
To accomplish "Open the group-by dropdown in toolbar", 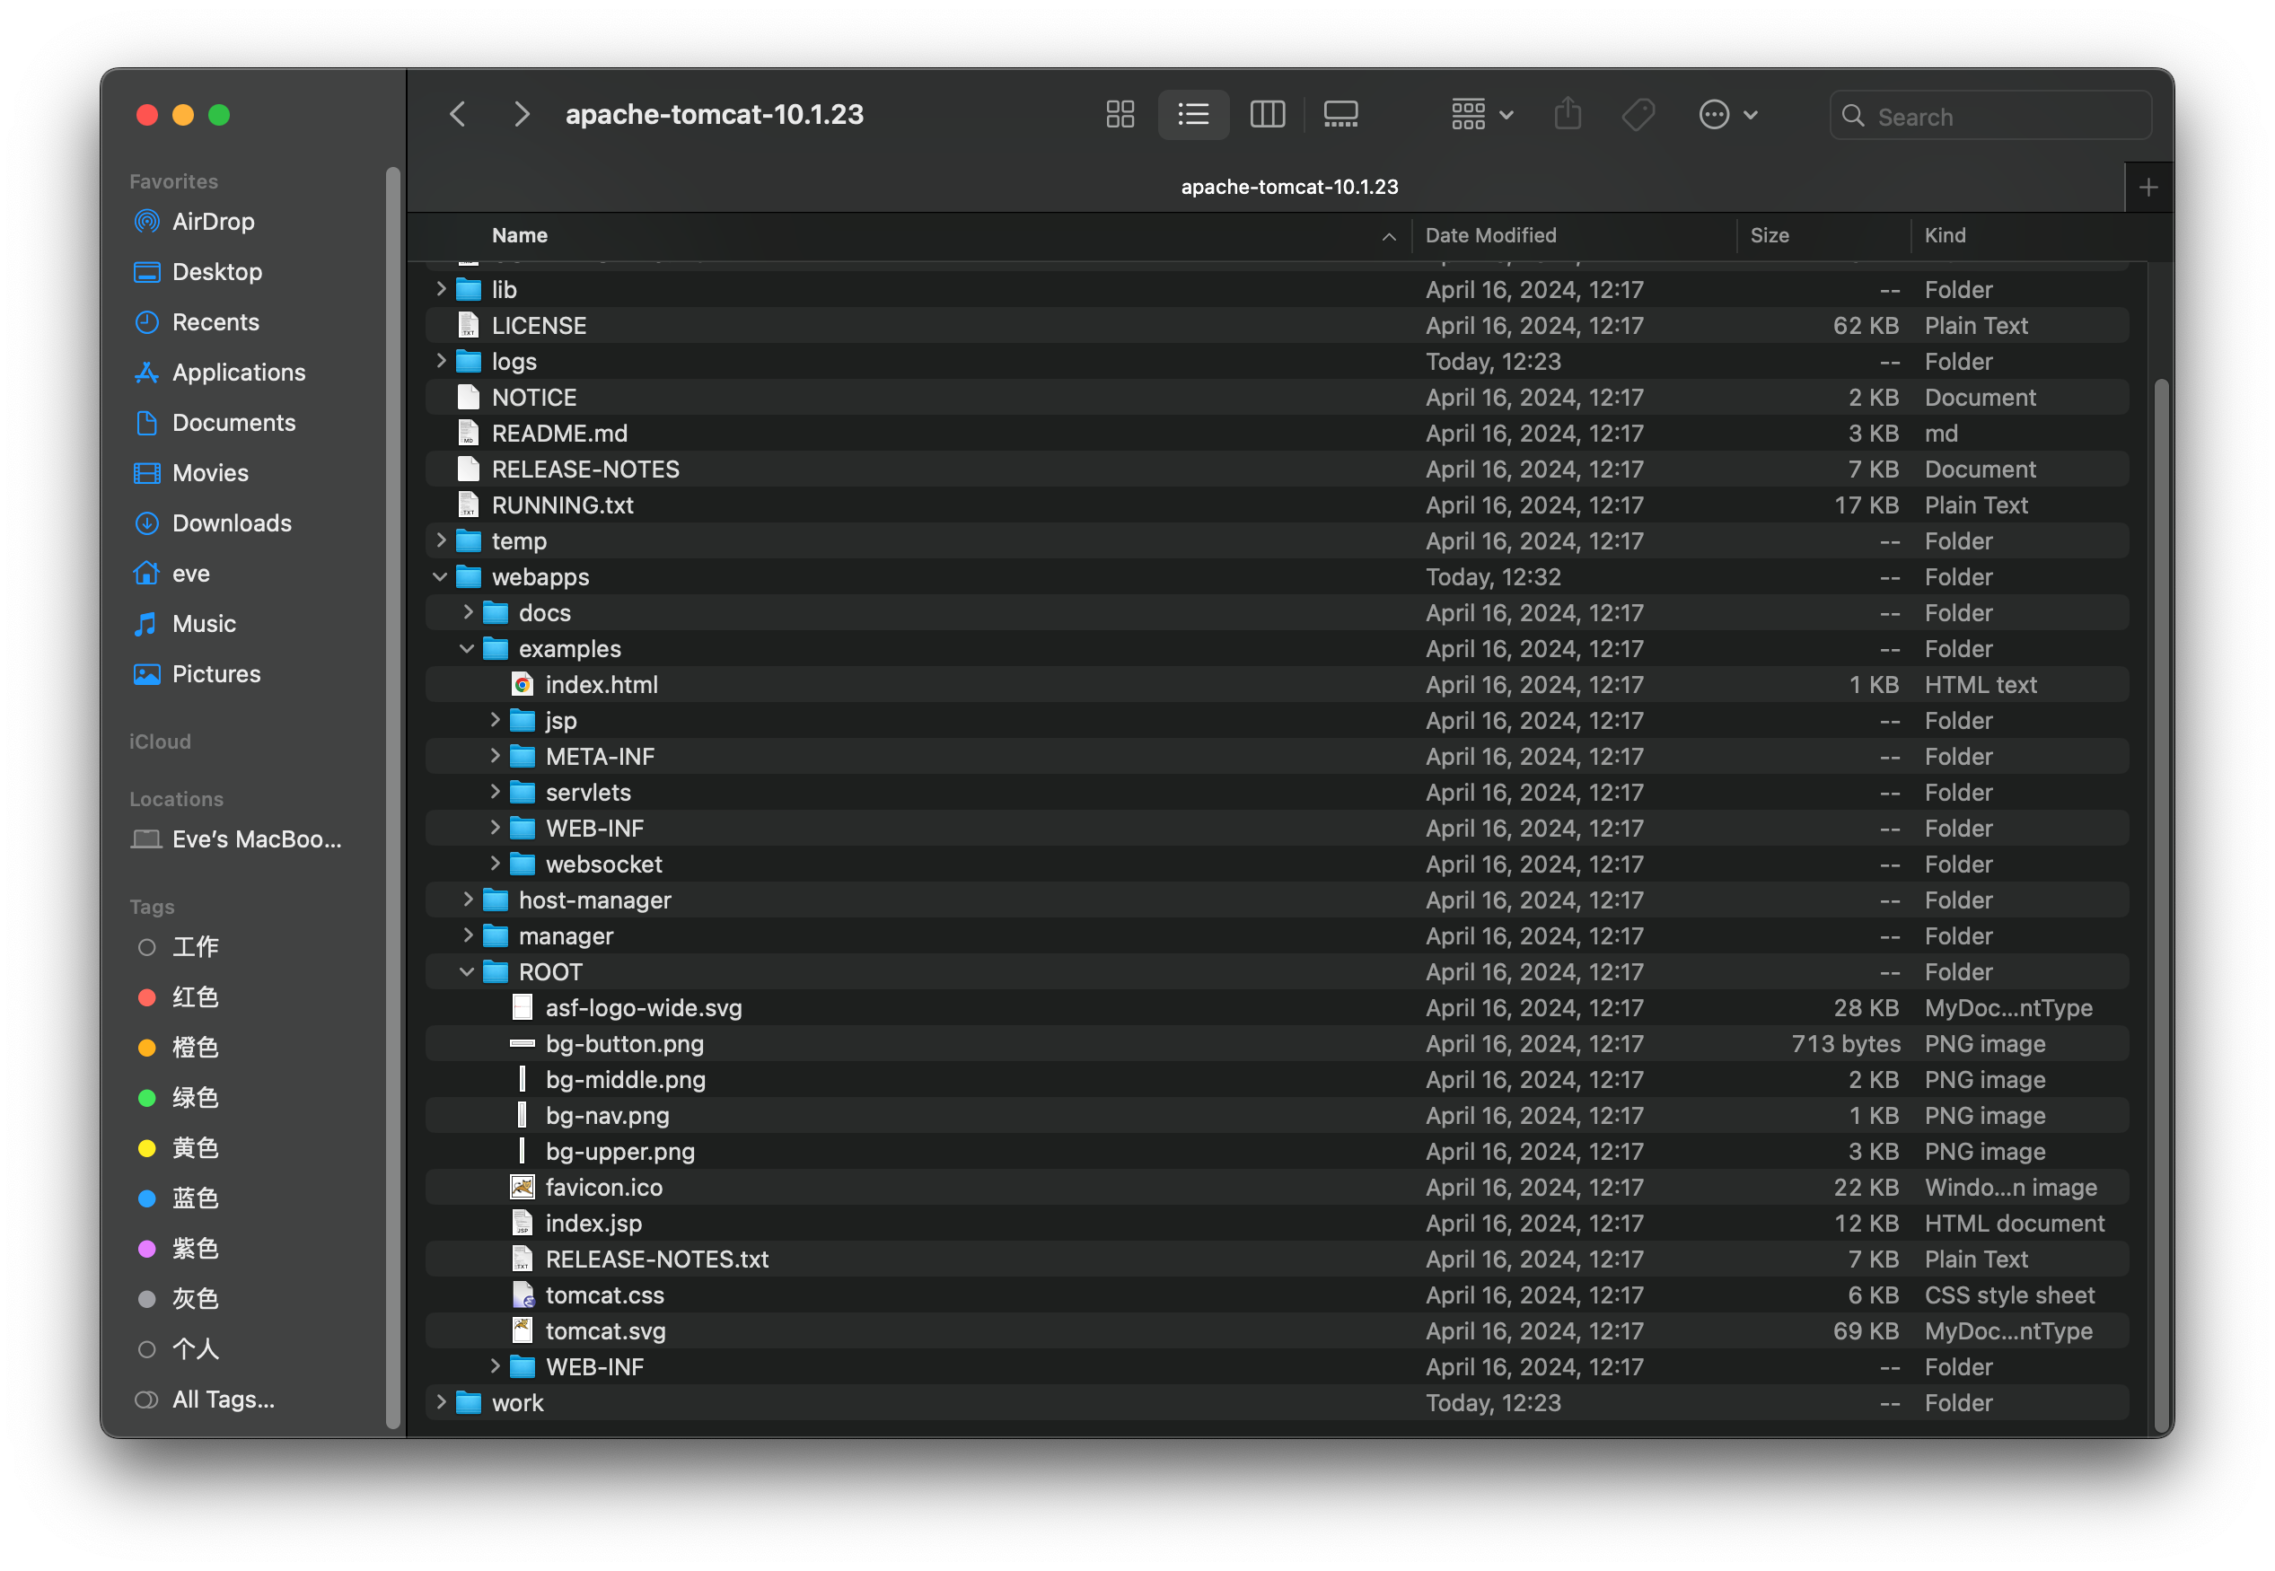I will pyautogui.click(x=1480, y=114).
